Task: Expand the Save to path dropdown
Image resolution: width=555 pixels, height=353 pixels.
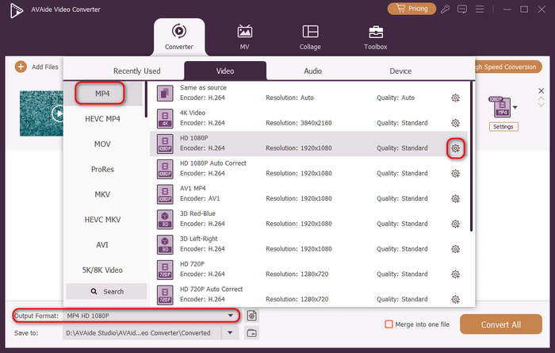Action: pos(230,333)
